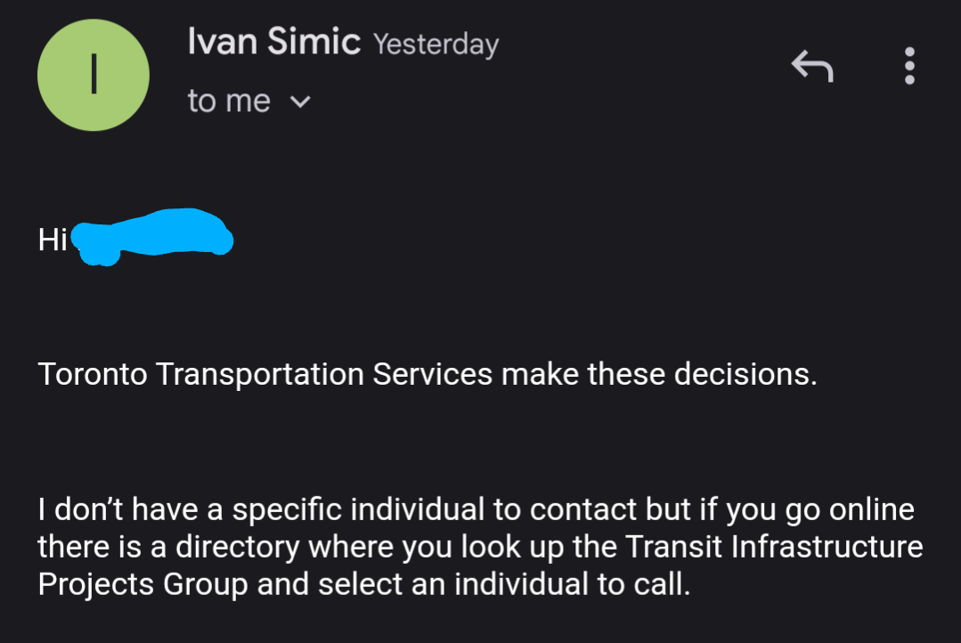Expand recipient details chevron beside 'to me'
The height and width of the screenshot is (643, 961).
[x=300, y=102]
